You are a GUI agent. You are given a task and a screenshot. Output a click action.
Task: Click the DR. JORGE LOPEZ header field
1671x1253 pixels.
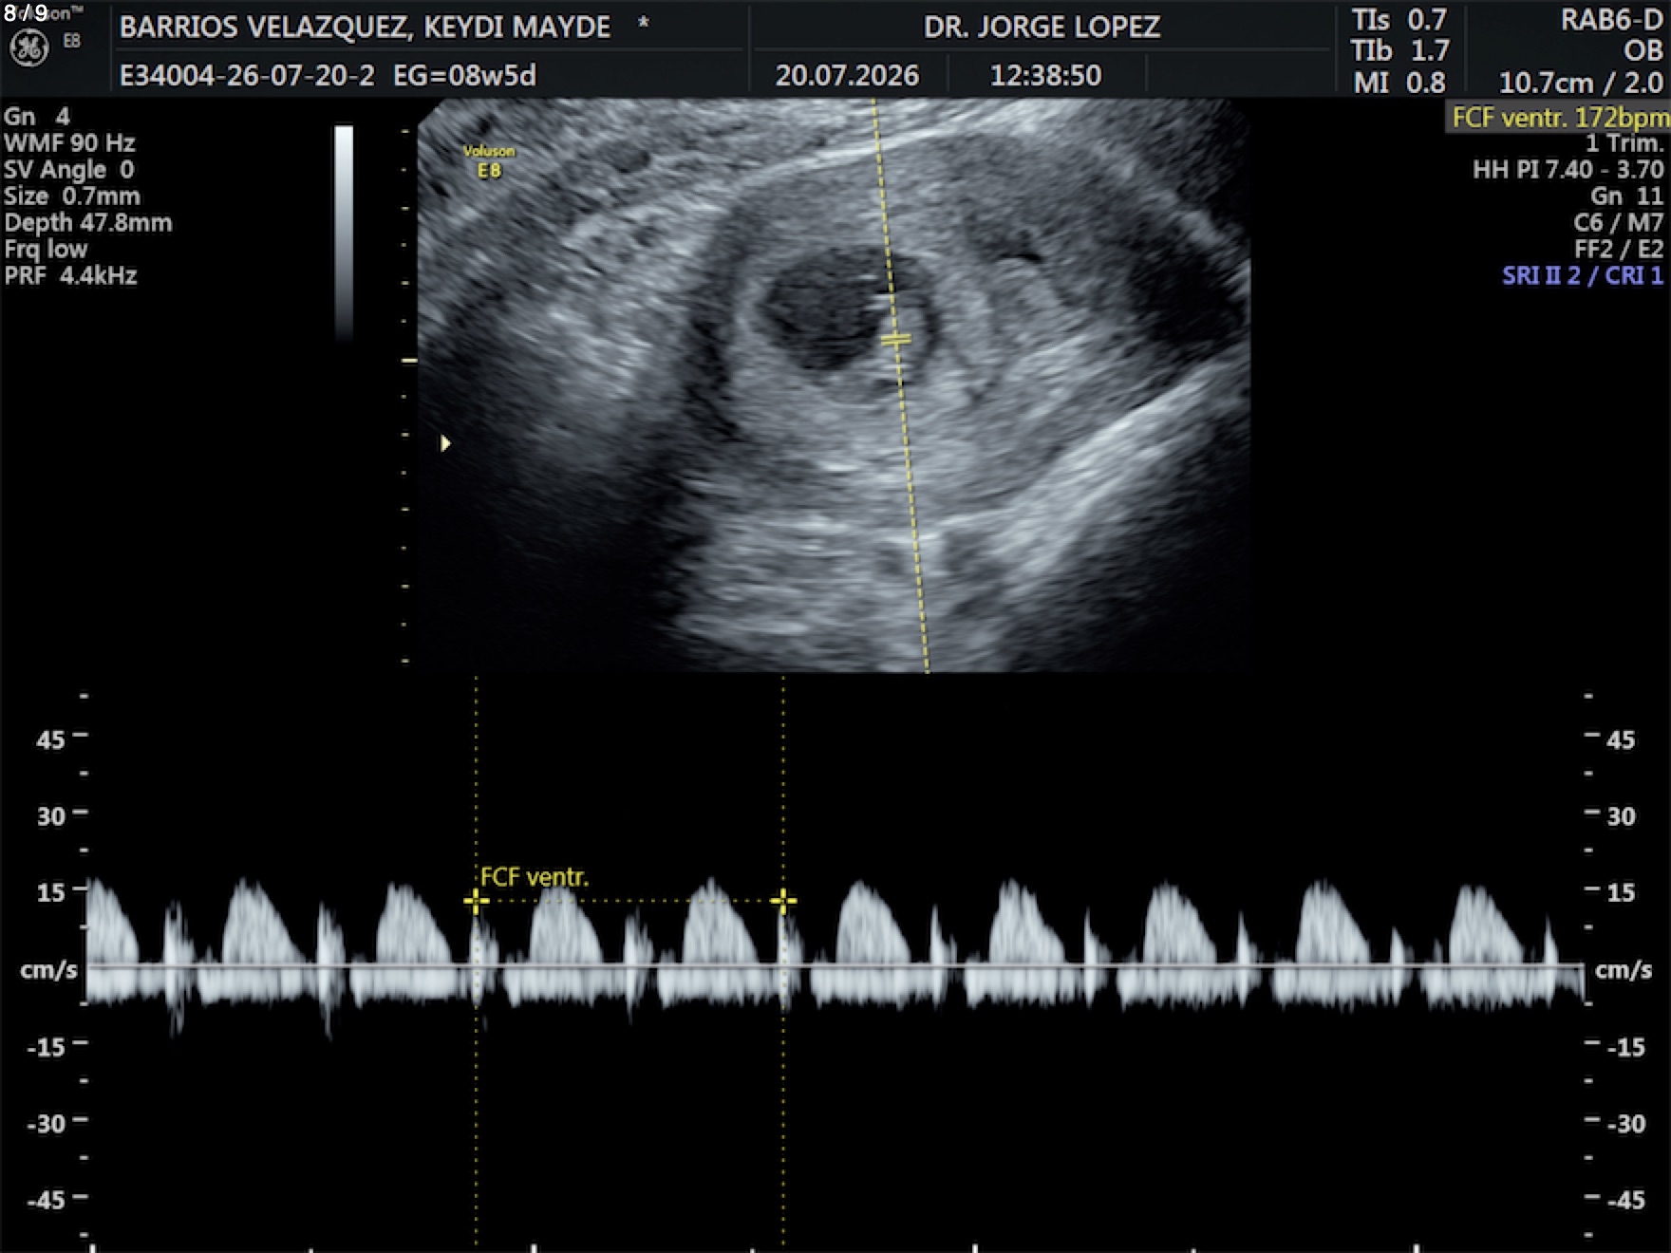[x=1042, y=27]
